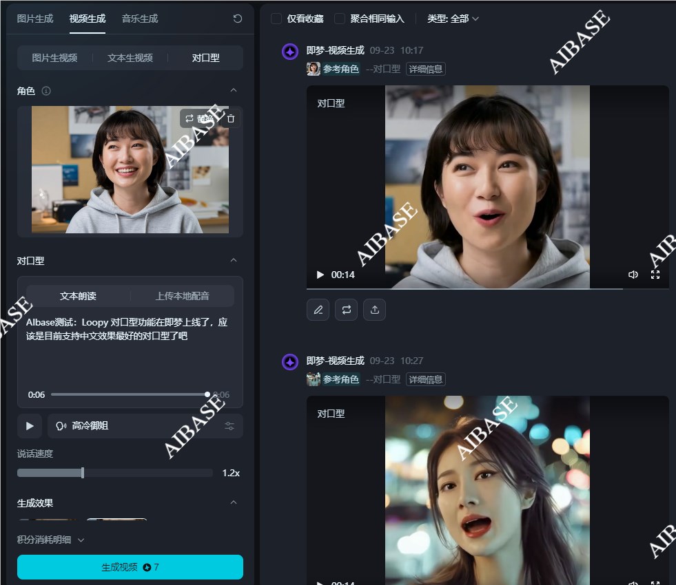Image resolution: width=676 pixels, height=585 pixels.
Task: Click the 即梦 avatar icon of 10:27 post
Action: pos(290,362)
